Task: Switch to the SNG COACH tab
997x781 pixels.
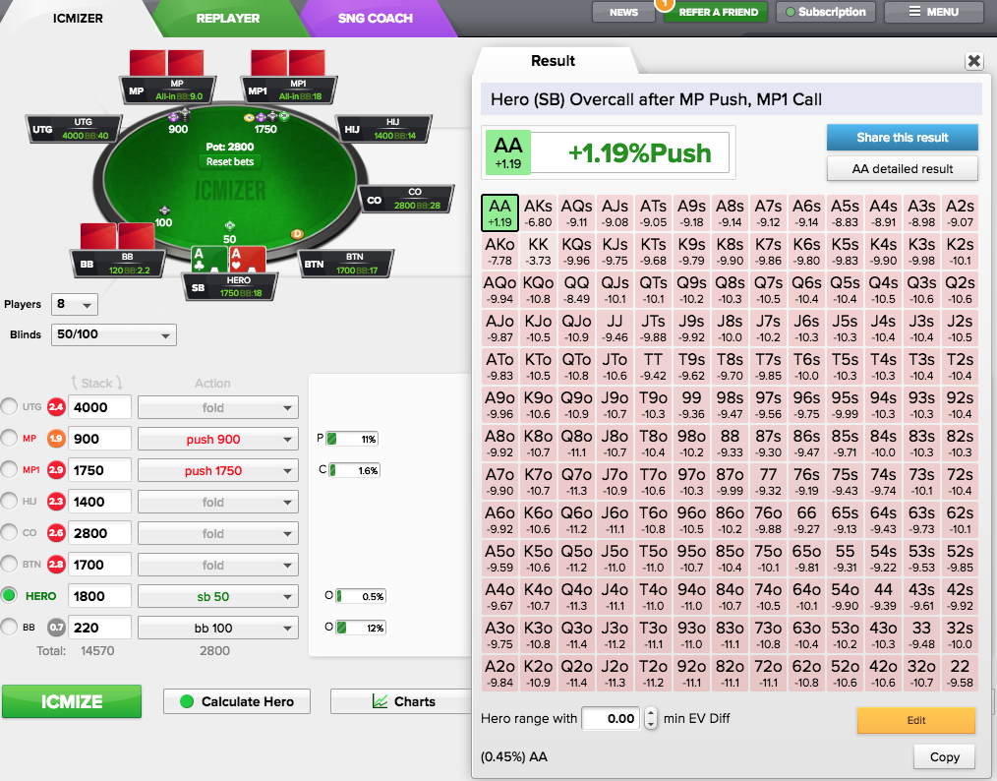Action: pos(376,19)
